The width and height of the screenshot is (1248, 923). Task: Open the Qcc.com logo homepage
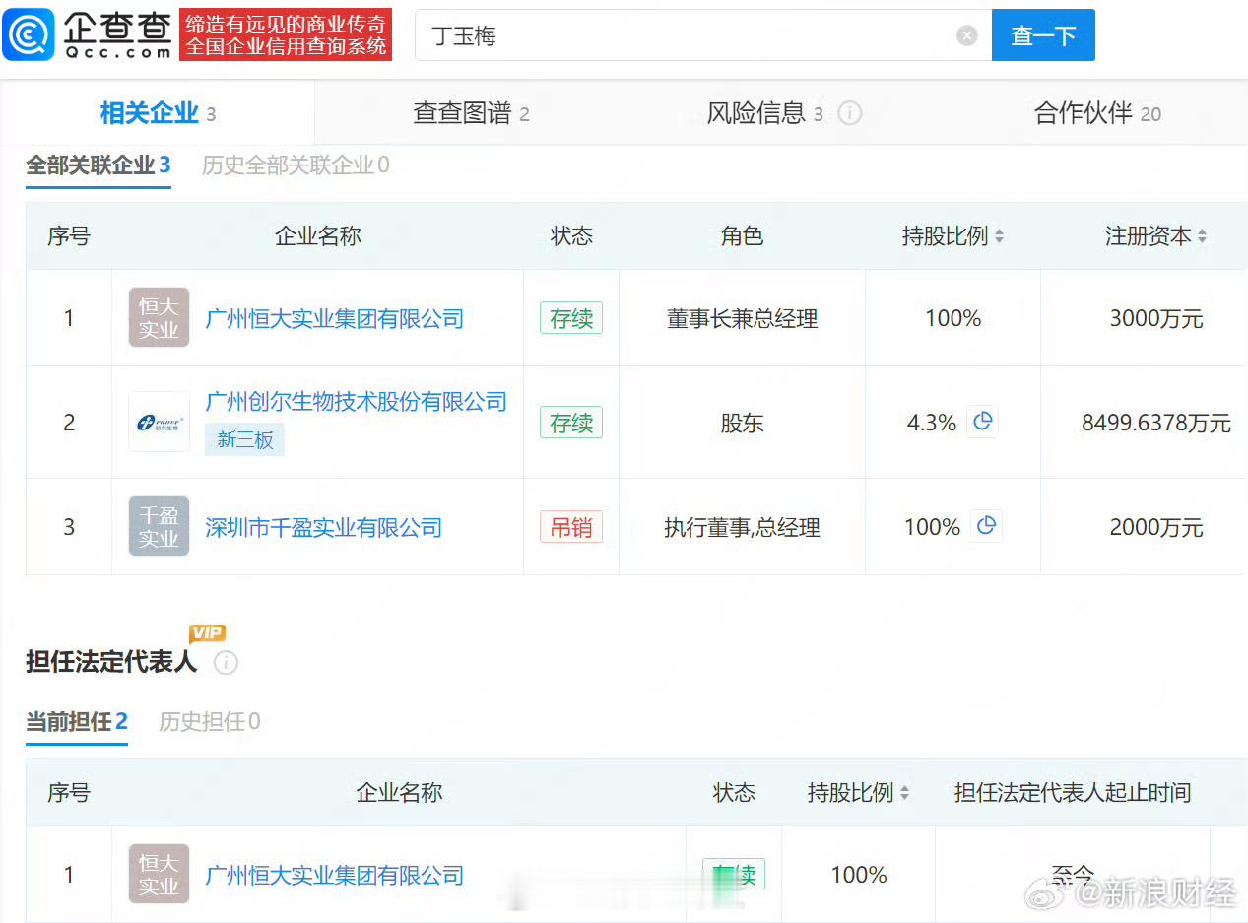pos(87,34)
